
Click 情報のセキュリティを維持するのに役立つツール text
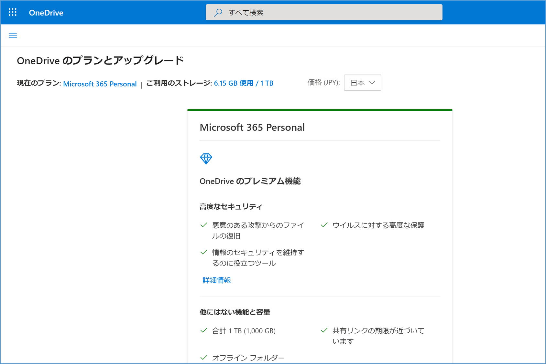click(258, 258)
